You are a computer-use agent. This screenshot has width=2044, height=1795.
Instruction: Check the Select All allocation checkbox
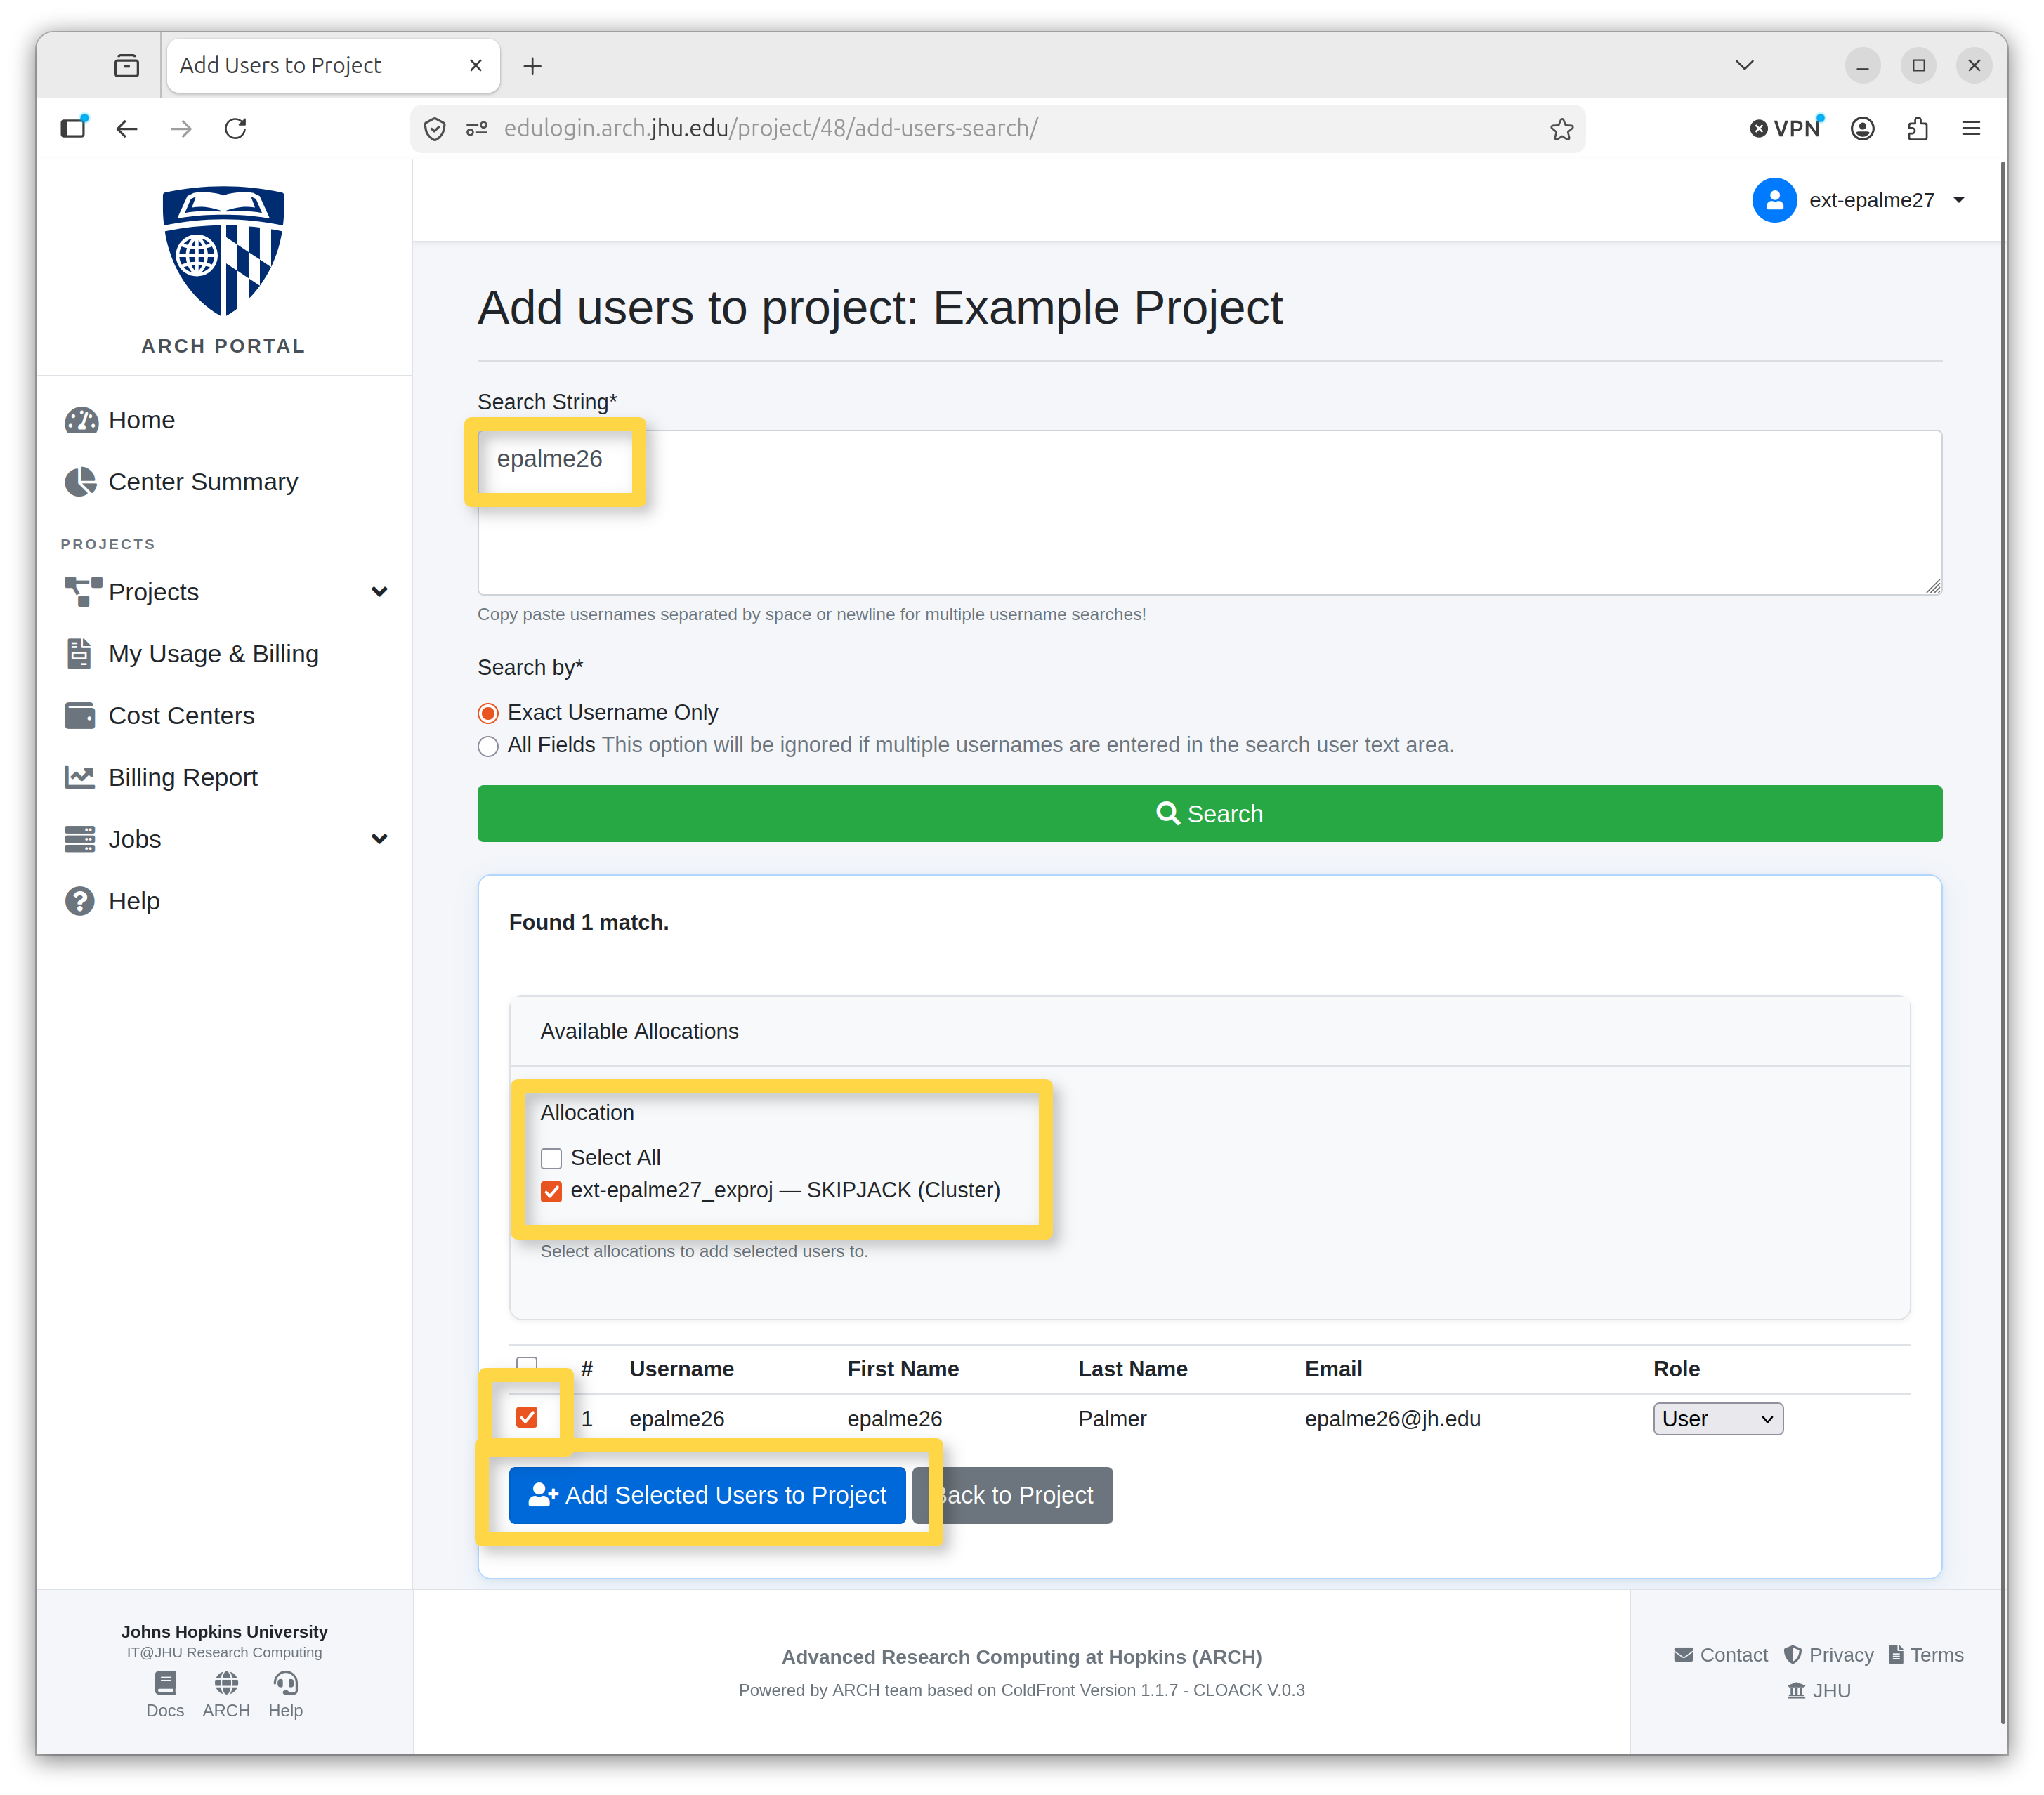click(x=551, y=1159)
